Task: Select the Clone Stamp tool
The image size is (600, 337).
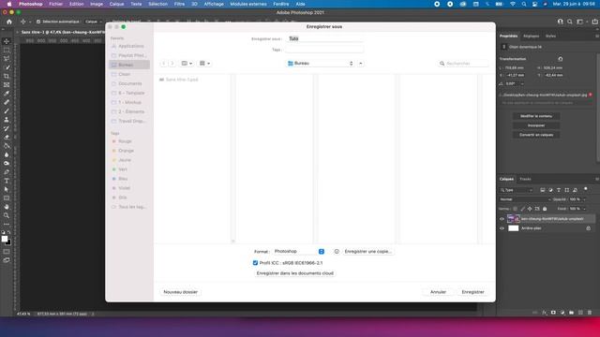Action: 7,120
